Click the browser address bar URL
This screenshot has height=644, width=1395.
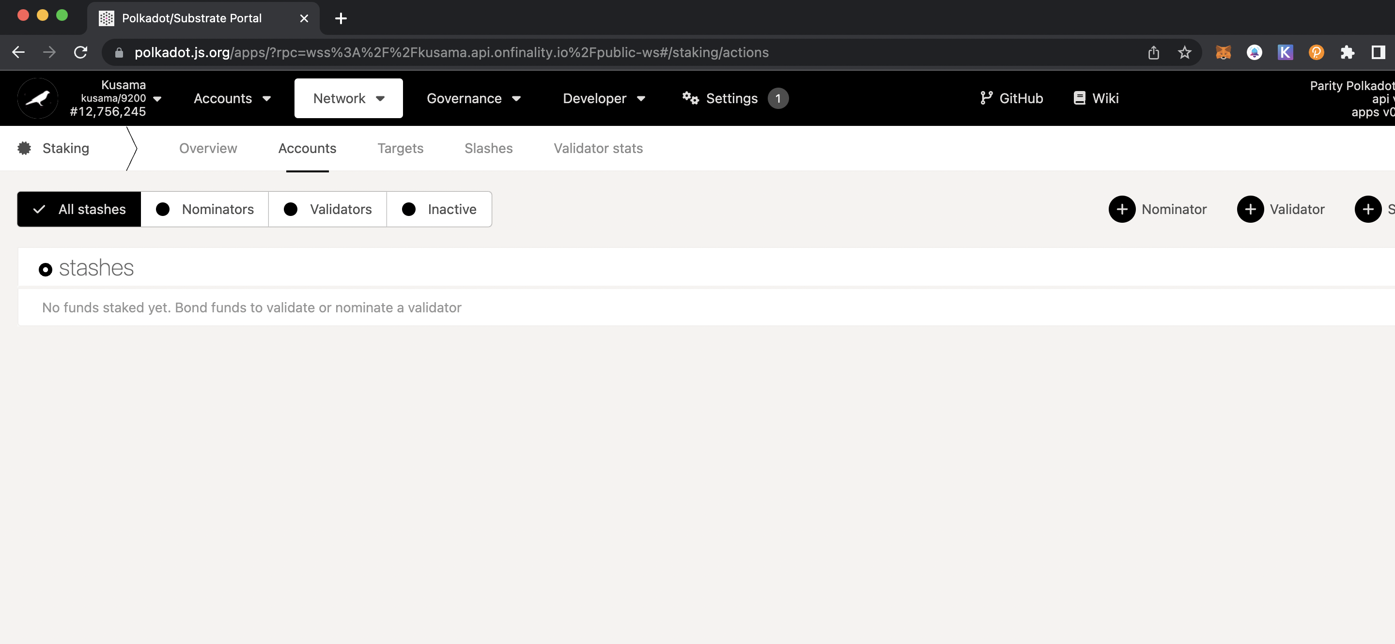click(x=451, y=52)
